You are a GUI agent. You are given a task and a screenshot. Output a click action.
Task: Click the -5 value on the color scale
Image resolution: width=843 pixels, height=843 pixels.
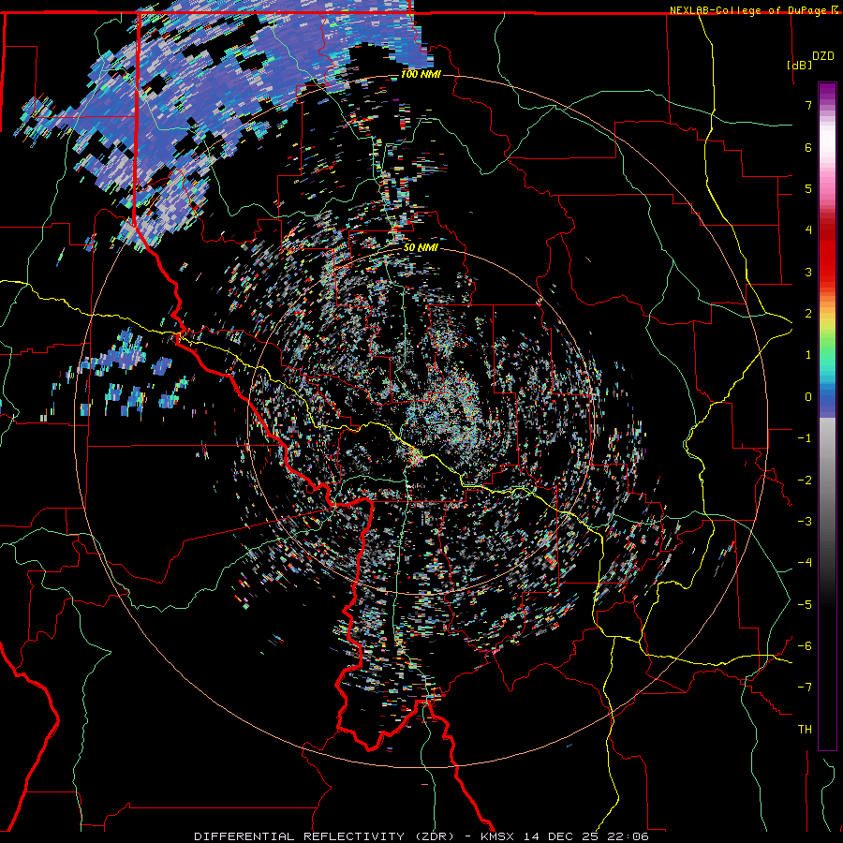pyautogui.click(x=805, y=605)
